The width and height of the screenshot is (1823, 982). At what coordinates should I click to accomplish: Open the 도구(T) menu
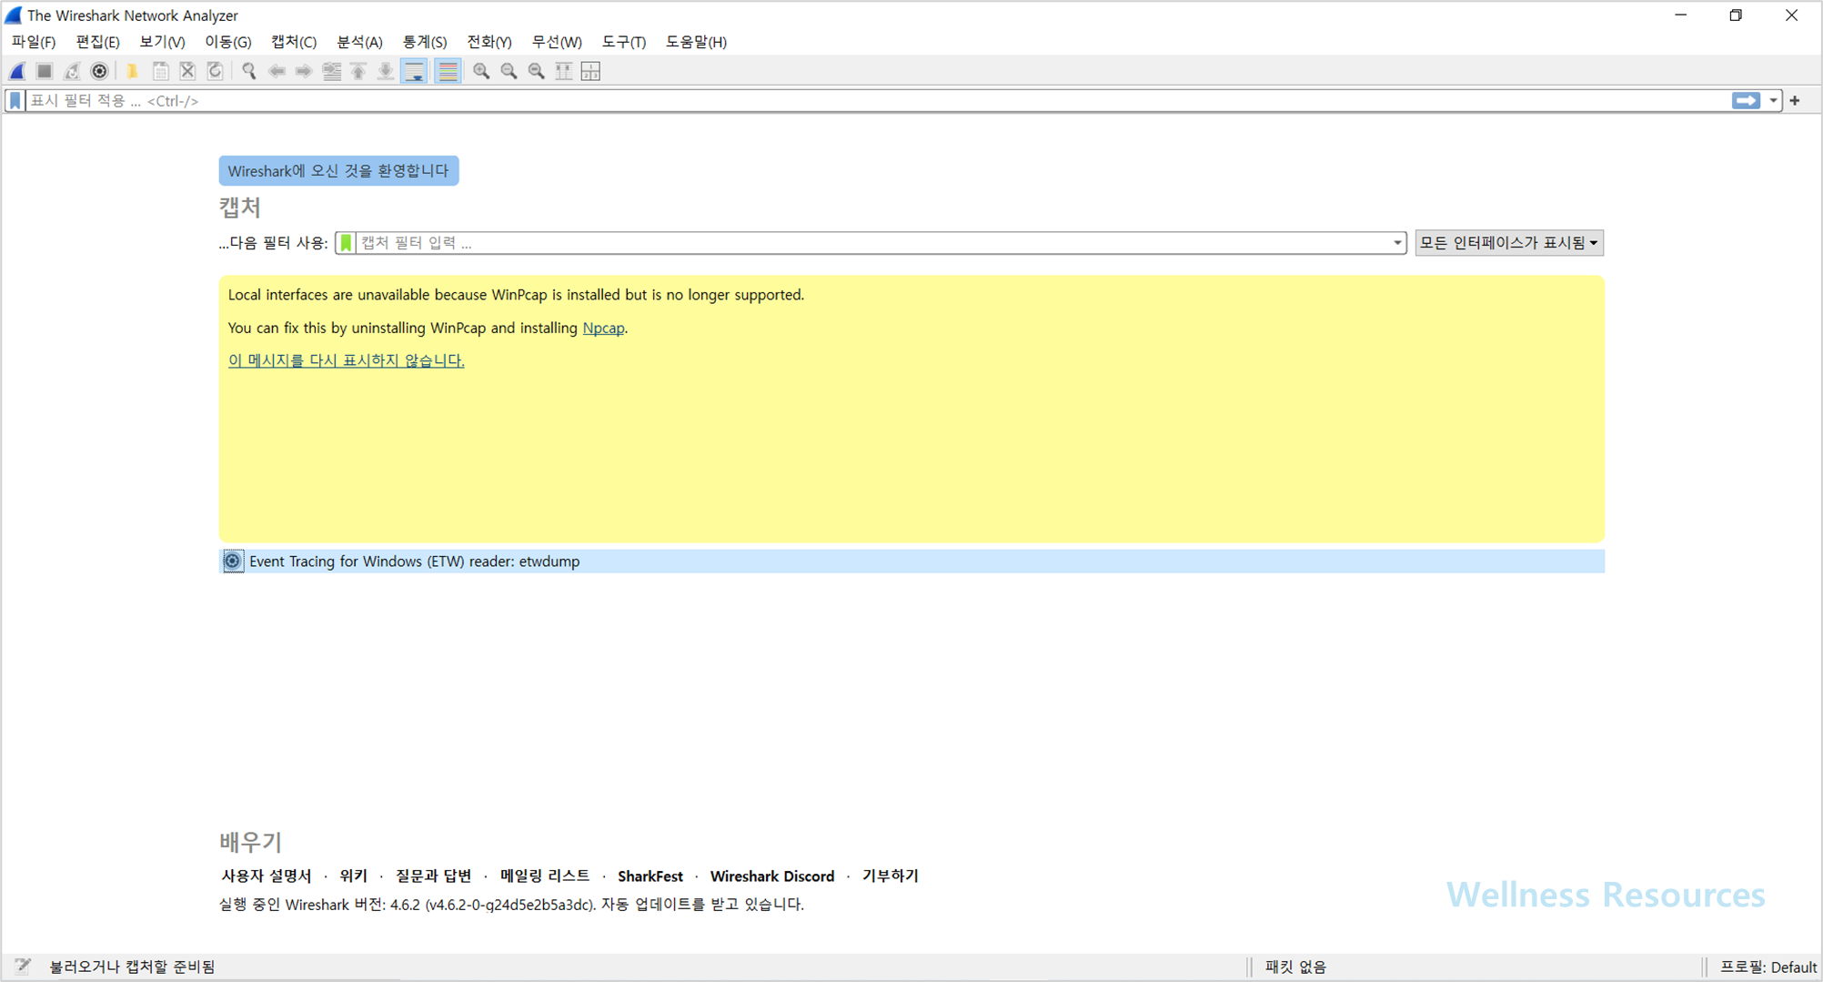pyautogui.click(x=624, y=42)
